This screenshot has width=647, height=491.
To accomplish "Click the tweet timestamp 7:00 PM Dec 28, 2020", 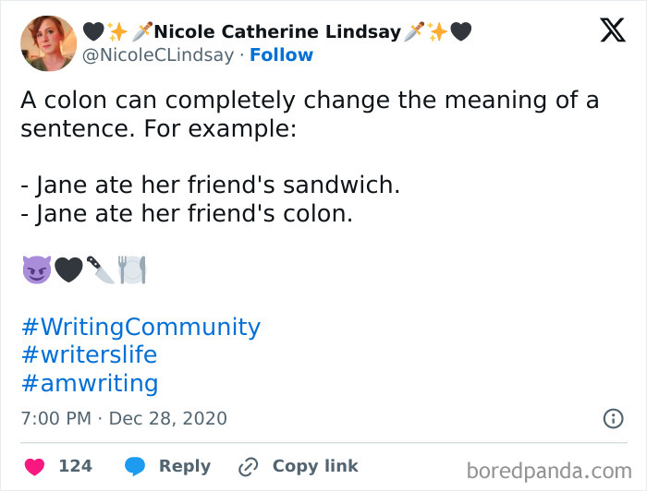I will pos(124,418).
